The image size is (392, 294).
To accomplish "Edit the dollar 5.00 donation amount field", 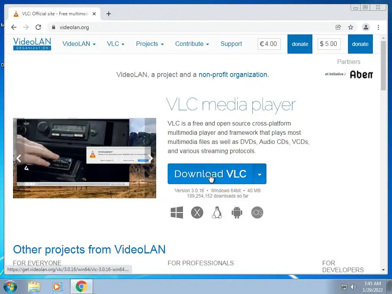I will pyautogui.click(x=329, y=44).
